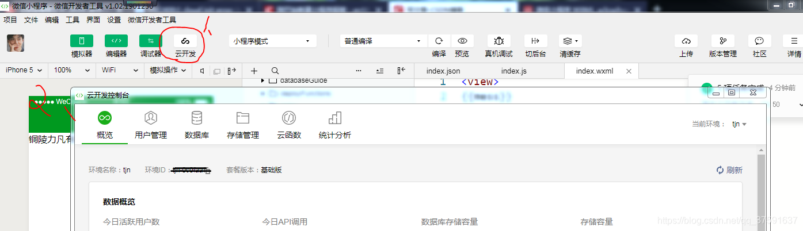Open the 模拟操作 dropdown
Image resolution: width=803 pixels, height=231 pixels.
(x=168, y=70)
